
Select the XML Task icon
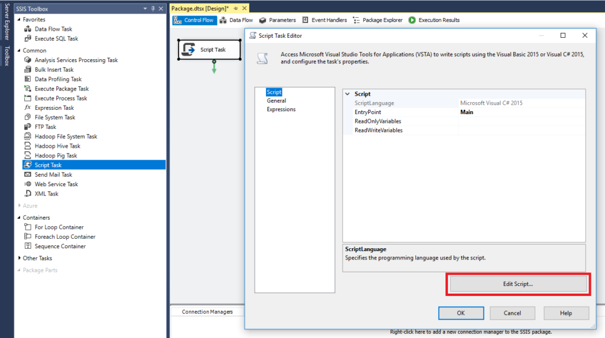tap(28, 194)
